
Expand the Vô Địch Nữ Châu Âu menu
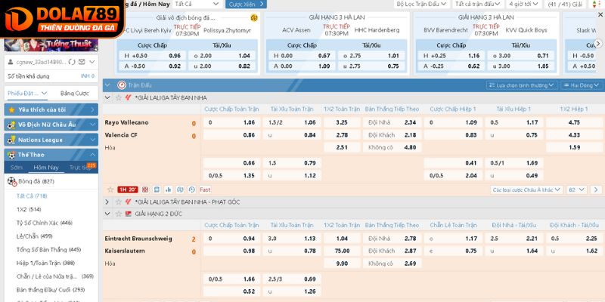(x=92, y=125)
